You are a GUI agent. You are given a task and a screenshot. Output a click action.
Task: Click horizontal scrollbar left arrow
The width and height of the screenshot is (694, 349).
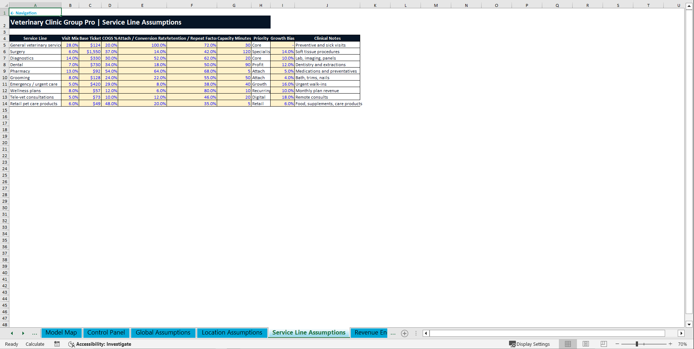[426, 333]
